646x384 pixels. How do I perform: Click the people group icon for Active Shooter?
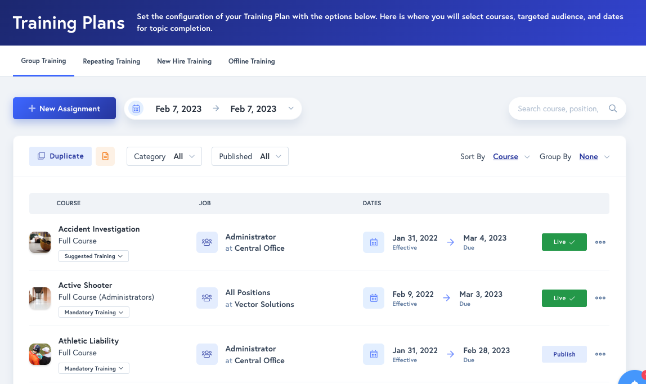(x=207, y=298)
